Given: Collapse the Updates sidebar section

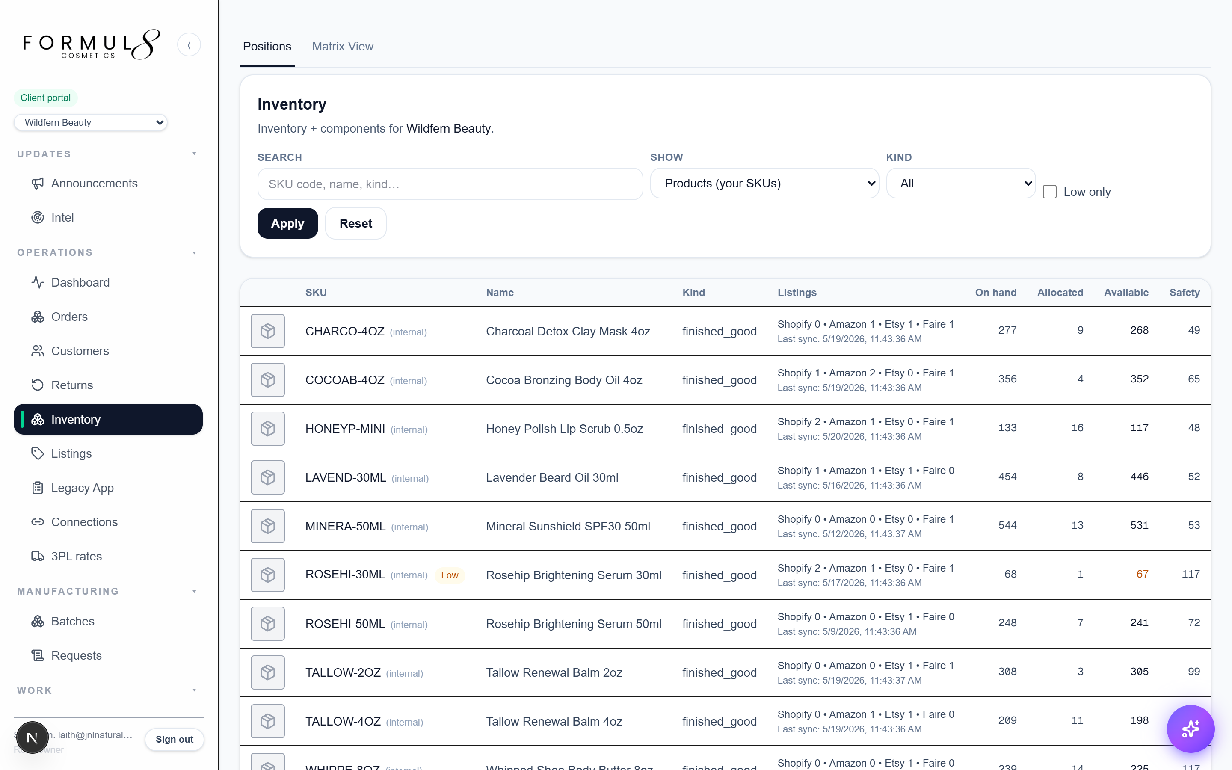Looking at the screenshot, I should [194, 154].
